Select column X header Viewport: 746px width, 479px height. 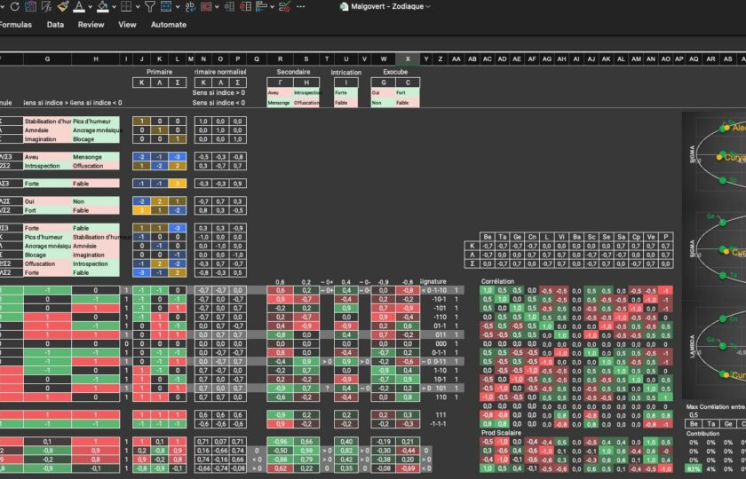pyautogui.click(x=408, y=59)
